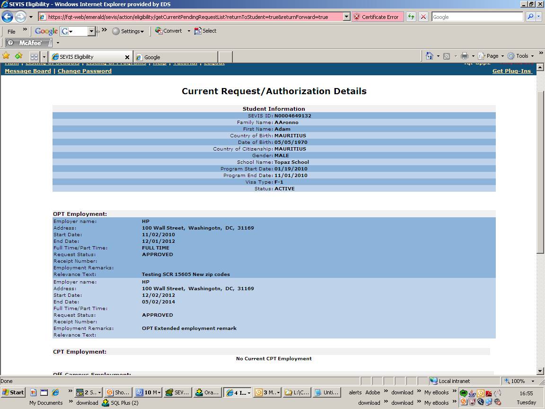The height and width of the screenshot is (409, 545).
Task: Click the search magnifier icon
Action: tap(530, 17)
